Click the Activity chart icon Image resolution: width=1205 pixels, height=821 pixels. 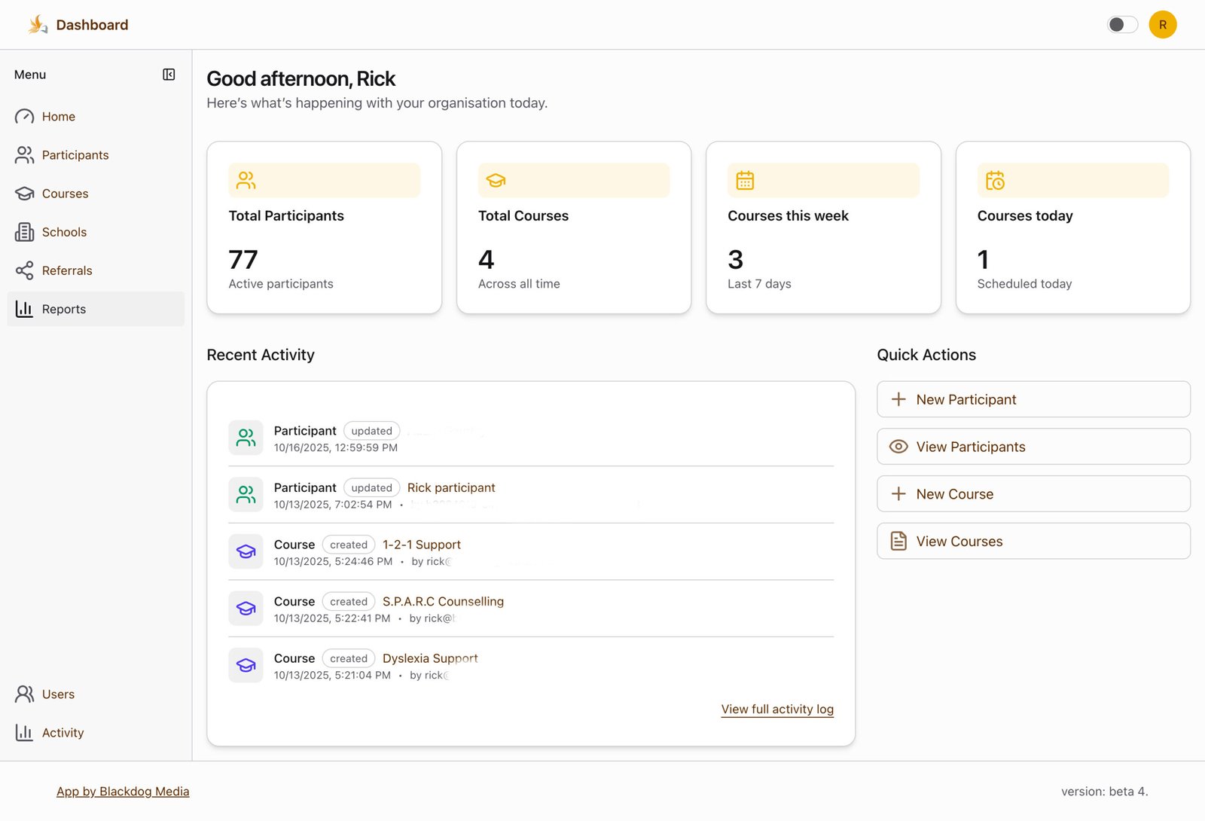tap(24, 732)
